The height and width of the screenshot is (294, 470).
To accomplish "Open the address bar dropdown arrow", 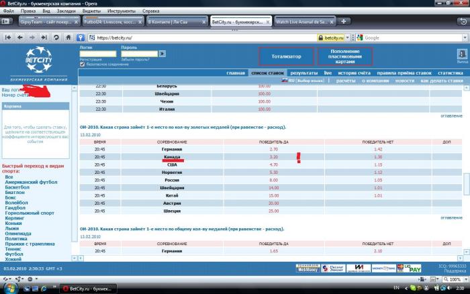I will tap(347, 38).
